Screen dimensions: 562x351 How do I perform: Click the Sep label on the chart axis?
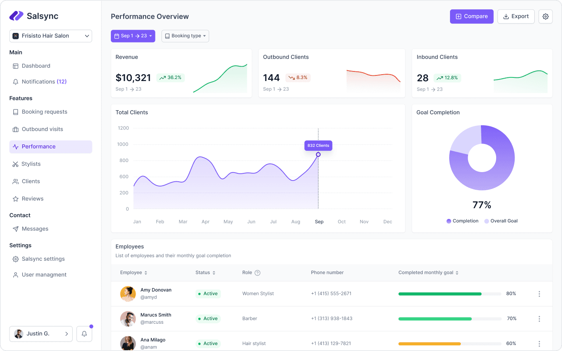(319, 222)
